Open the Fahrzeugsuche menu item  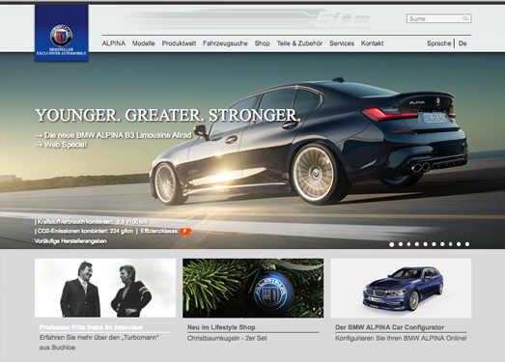[x=225, y=43]
